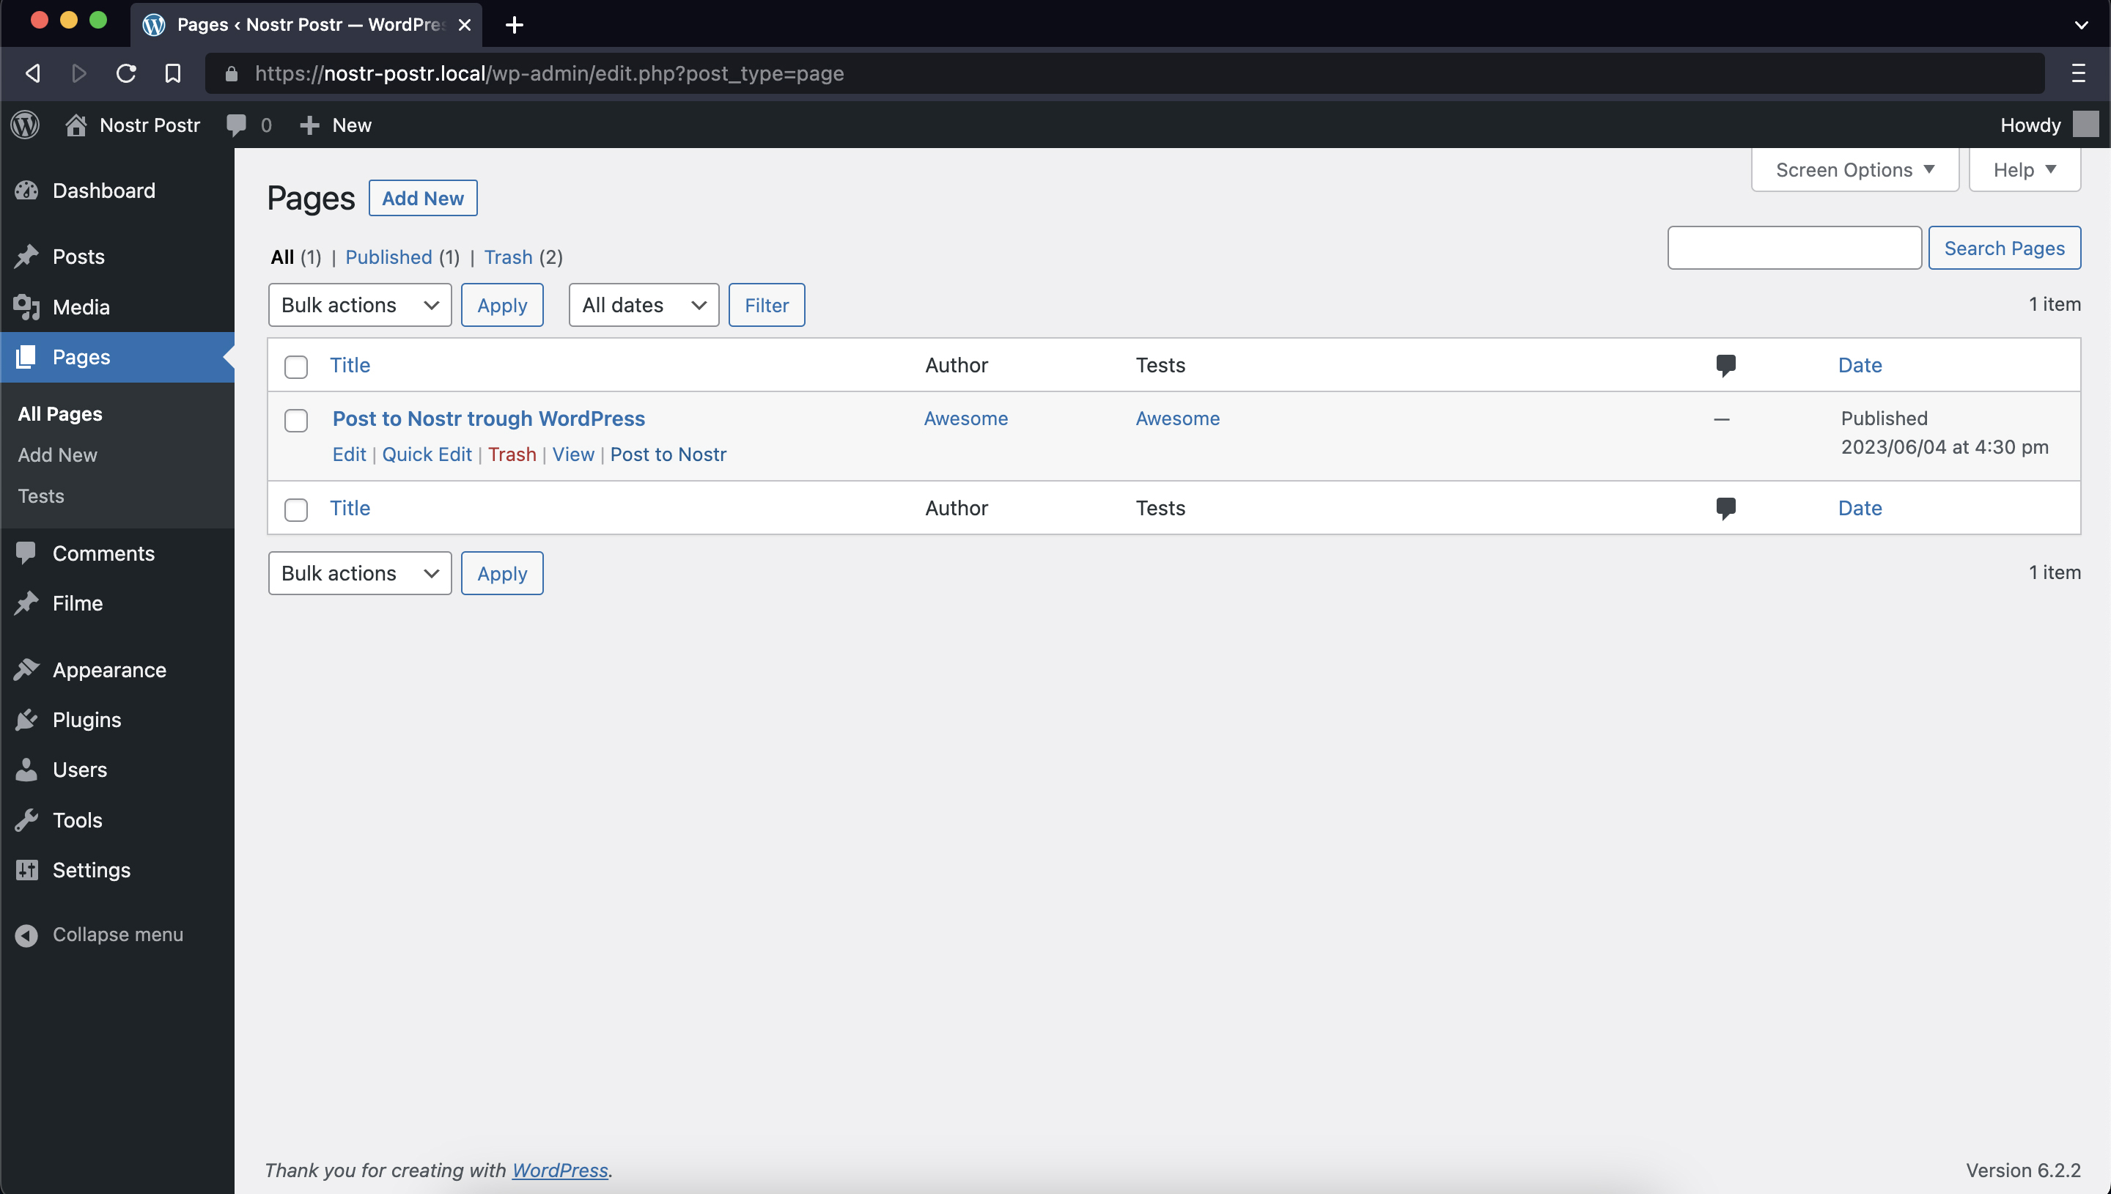Viewport: 2111px width, 1194px height.
Task: Open Published pages filter tab
Action: point(387,257)
